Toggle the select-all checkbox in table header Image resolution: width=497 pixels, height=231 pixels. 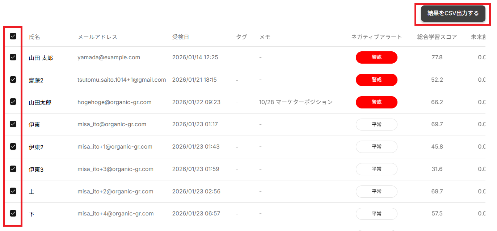point(13,36)
